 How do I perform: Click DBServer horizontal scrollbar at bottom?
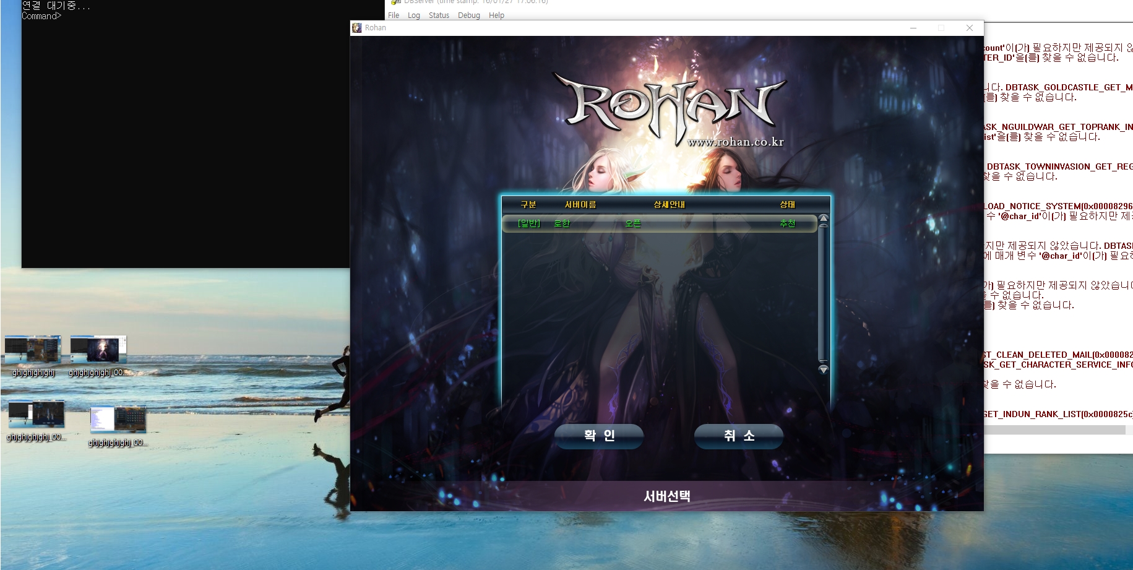pyautogui.click(x=1054, y=430)
